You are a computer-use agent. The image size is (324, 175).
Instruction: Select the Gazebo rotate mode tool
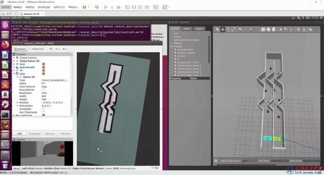click(x=228, y=29)
